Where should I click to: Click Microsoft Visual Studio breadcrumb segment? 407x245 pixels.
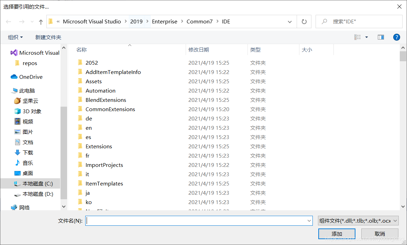(x=92, y=22)
